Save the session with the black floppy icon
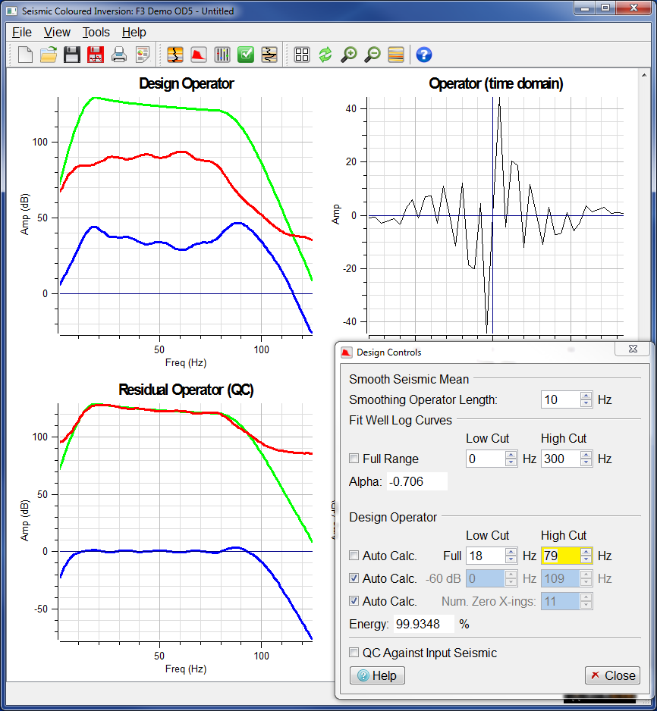 pos(71,55)
